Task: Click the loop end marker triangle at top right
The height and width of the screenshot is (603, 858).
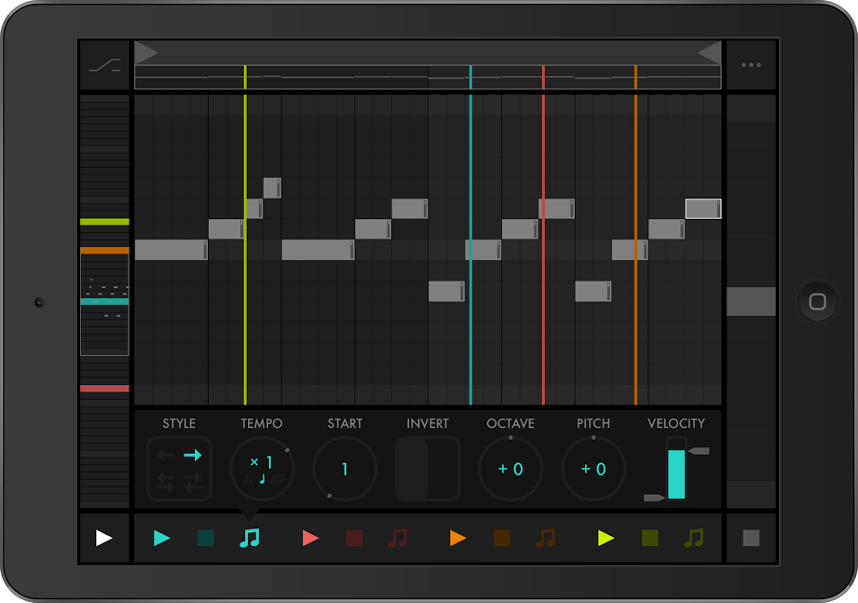Action: 710,52
